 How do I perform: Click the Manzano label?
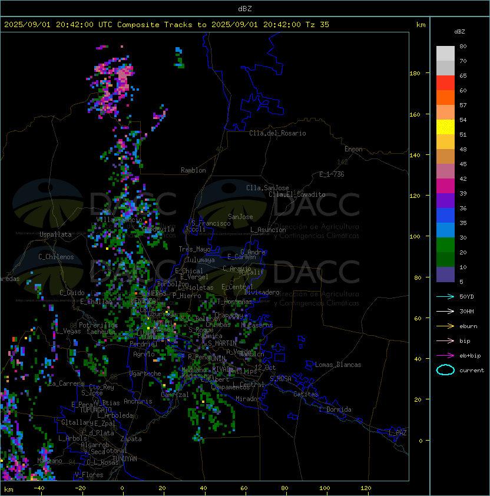(x=49, y=461)
